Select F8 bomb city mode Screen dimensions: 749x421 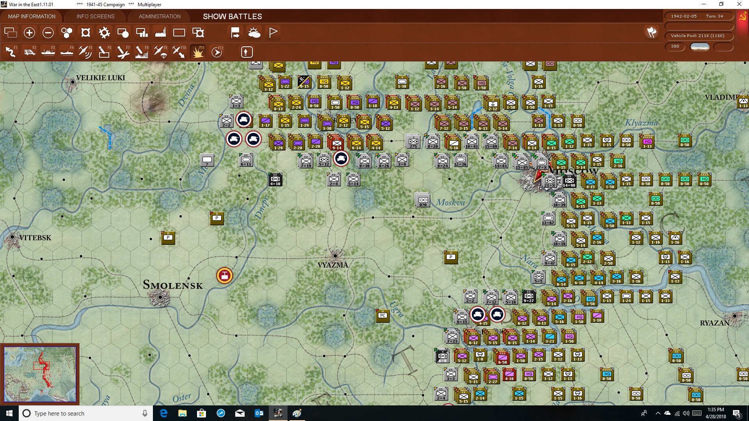pos(142,52)
